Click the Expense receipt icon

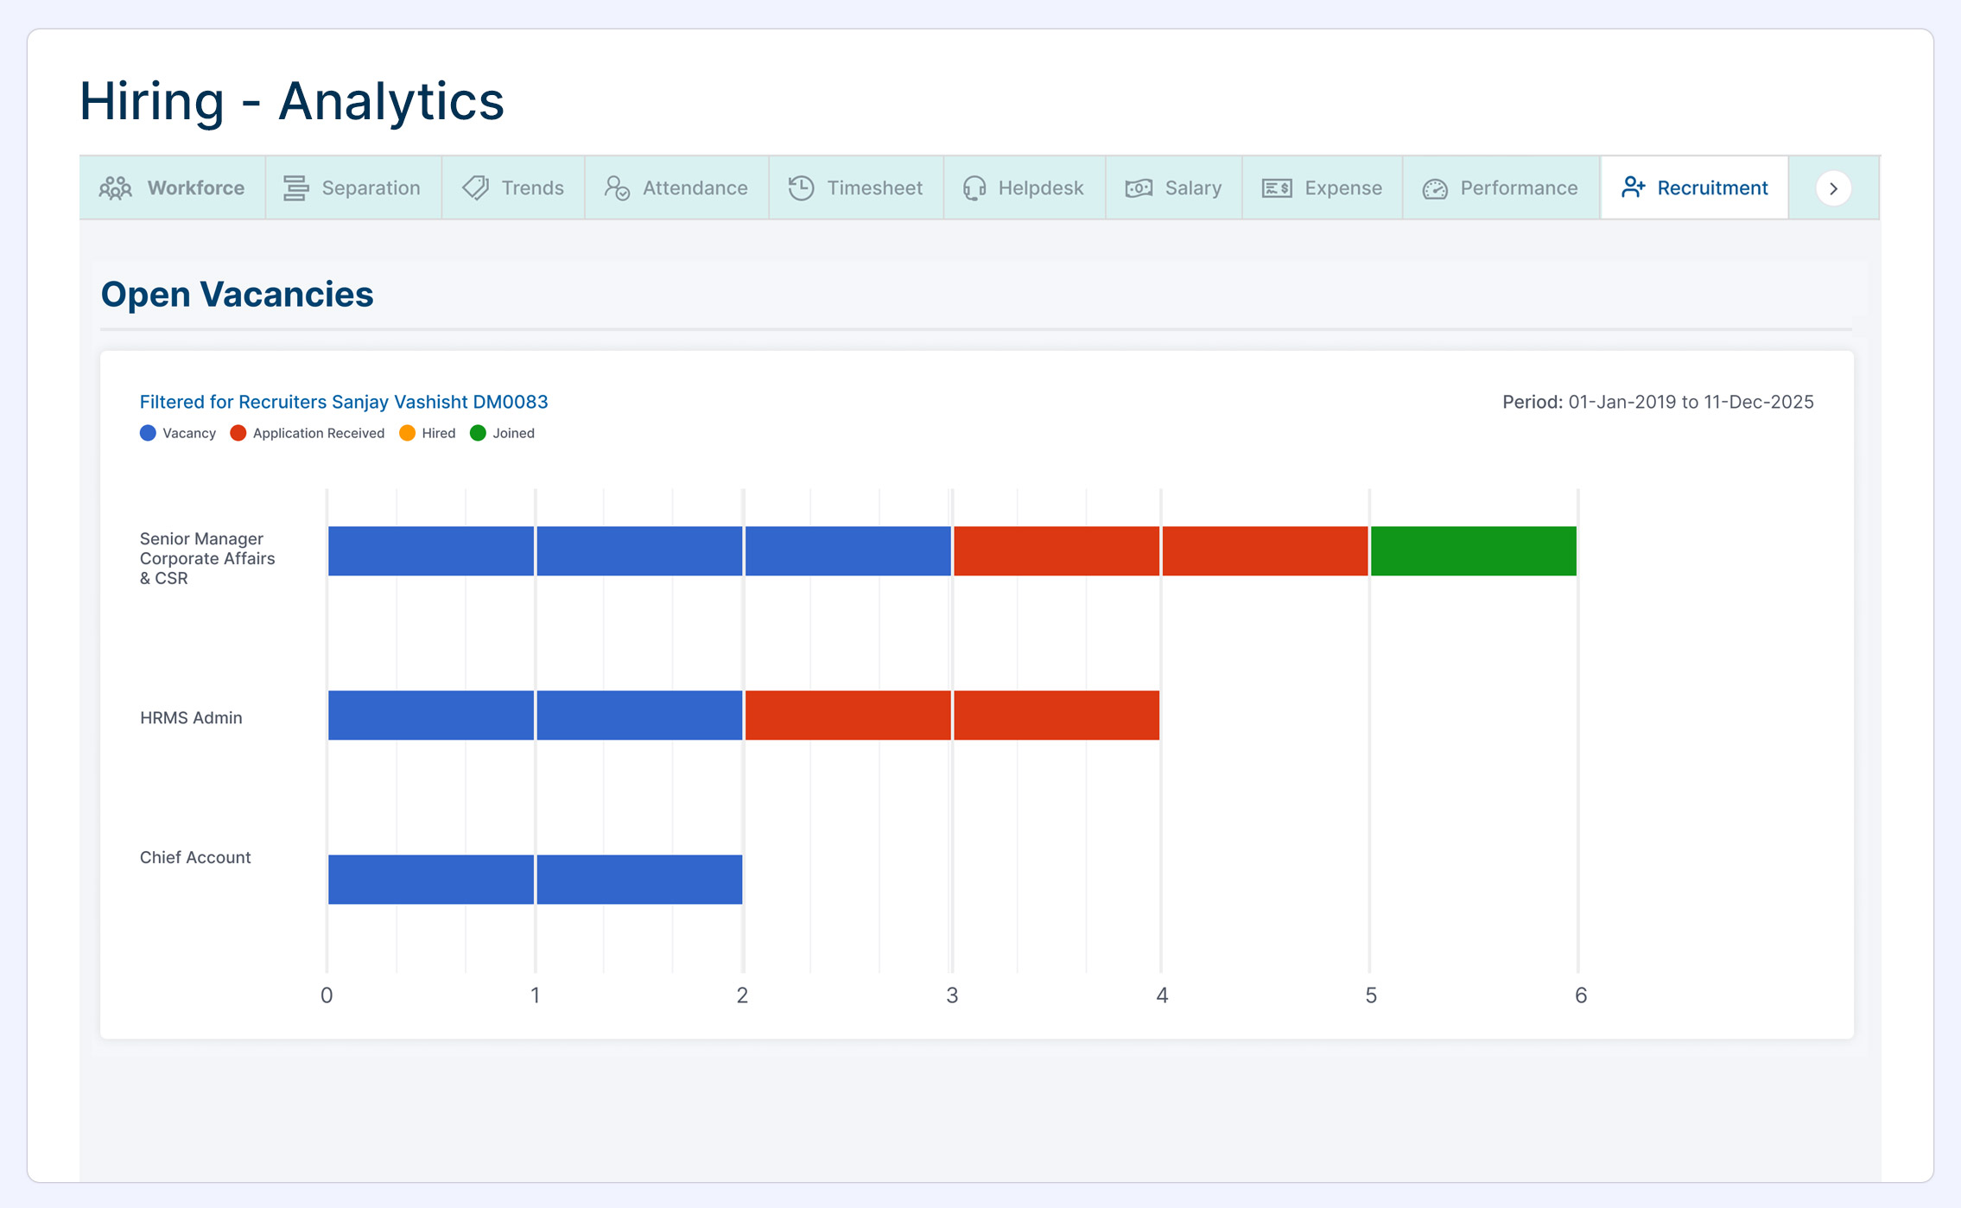click(x=1277, y=188)
